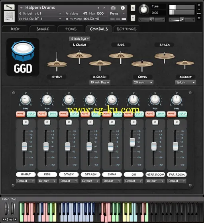Toggle phase invert on HI-HAT channel
This screenshot has height=223, width=204.
26,122
